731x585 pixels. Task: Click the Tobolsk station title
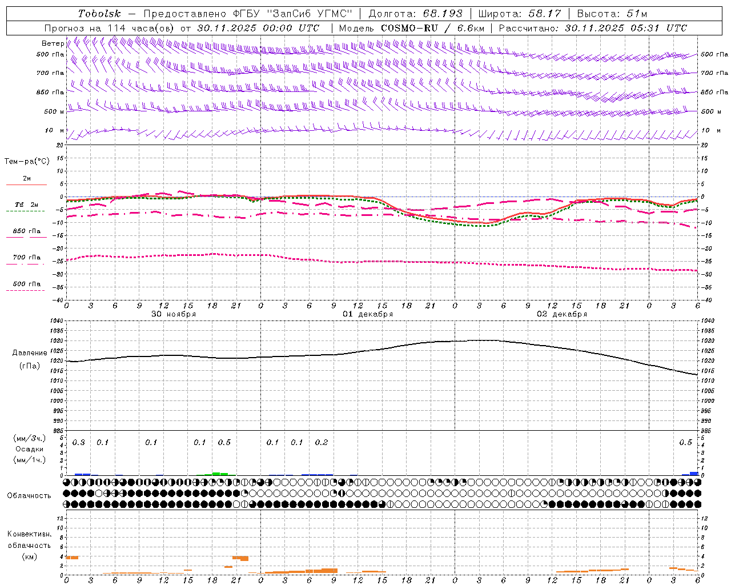99,14
